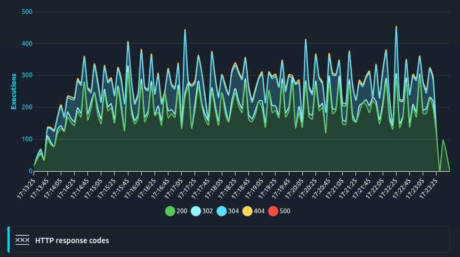
Task: Click the 300 value on the y-axis
Action: click(x=27, y=76)
